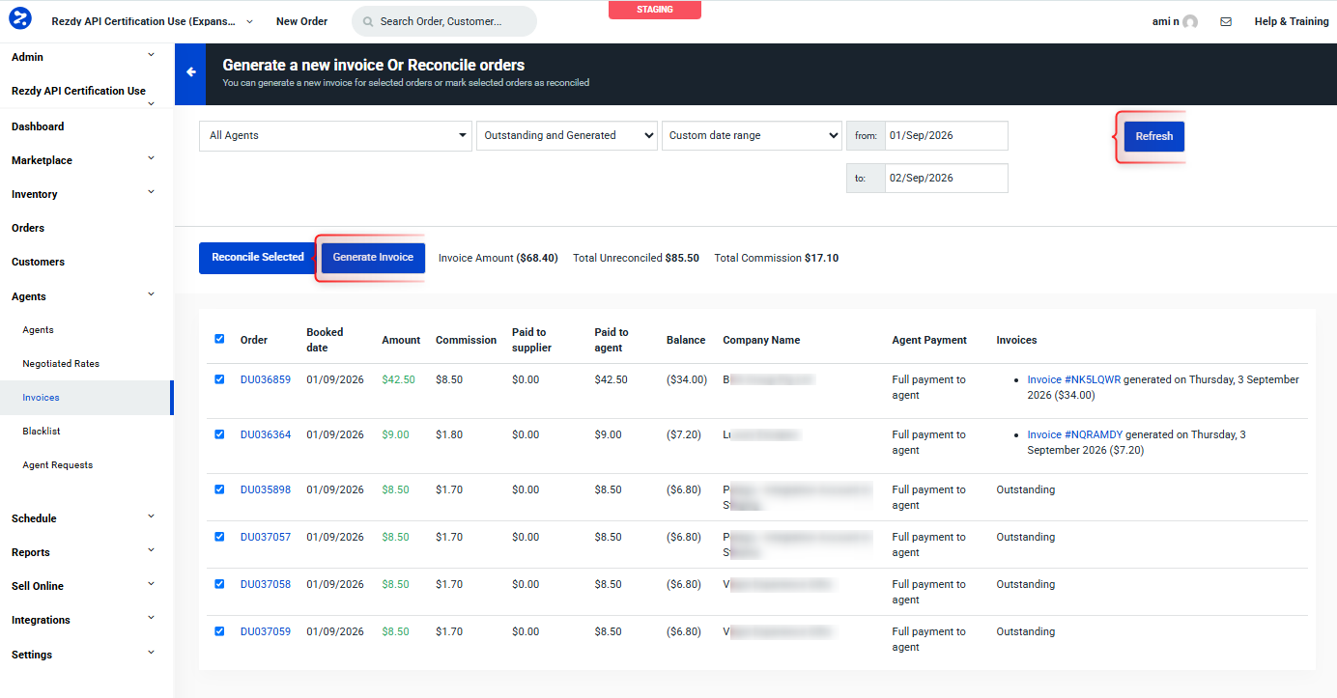Screen dimensions: 1337x698
Task: Open Agent Requests in sidebar
Action: [x=58, y=465]
